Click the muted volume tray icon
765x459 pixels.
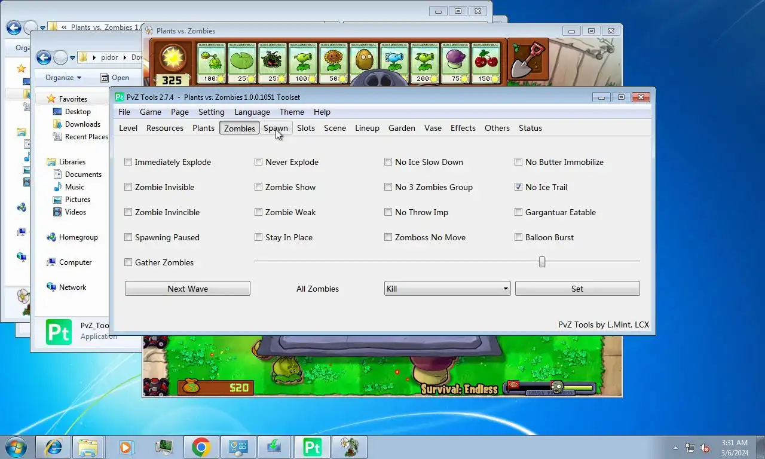705,448
